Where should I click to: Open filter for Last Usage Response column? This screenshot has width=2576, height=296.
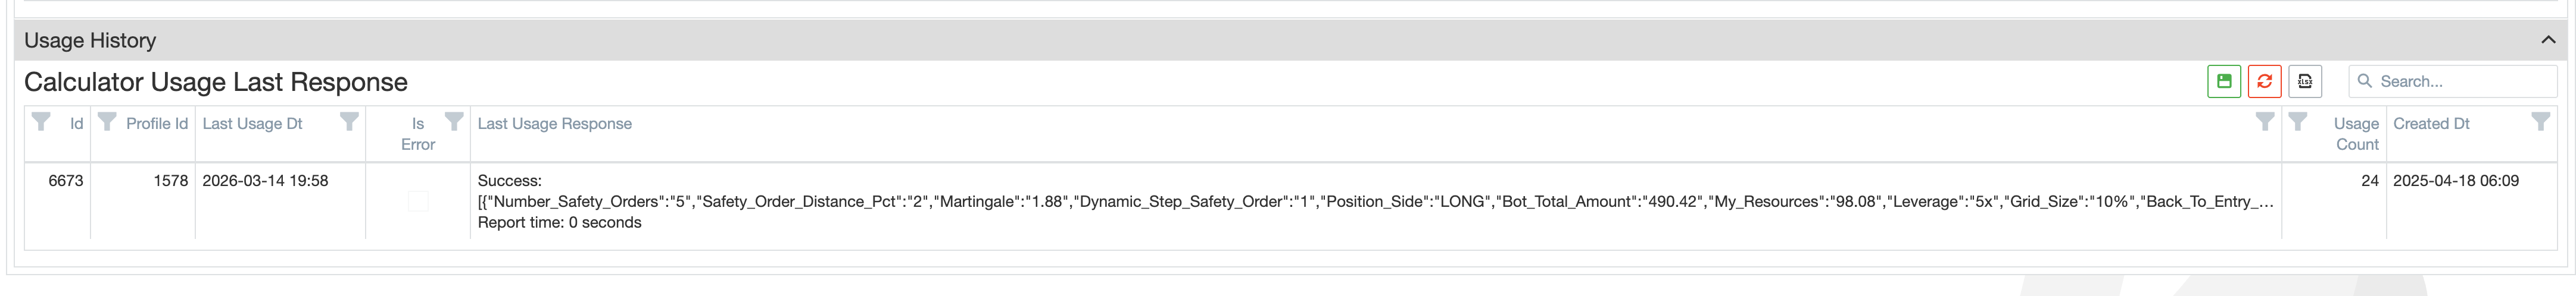click(x=2265, y=122)
